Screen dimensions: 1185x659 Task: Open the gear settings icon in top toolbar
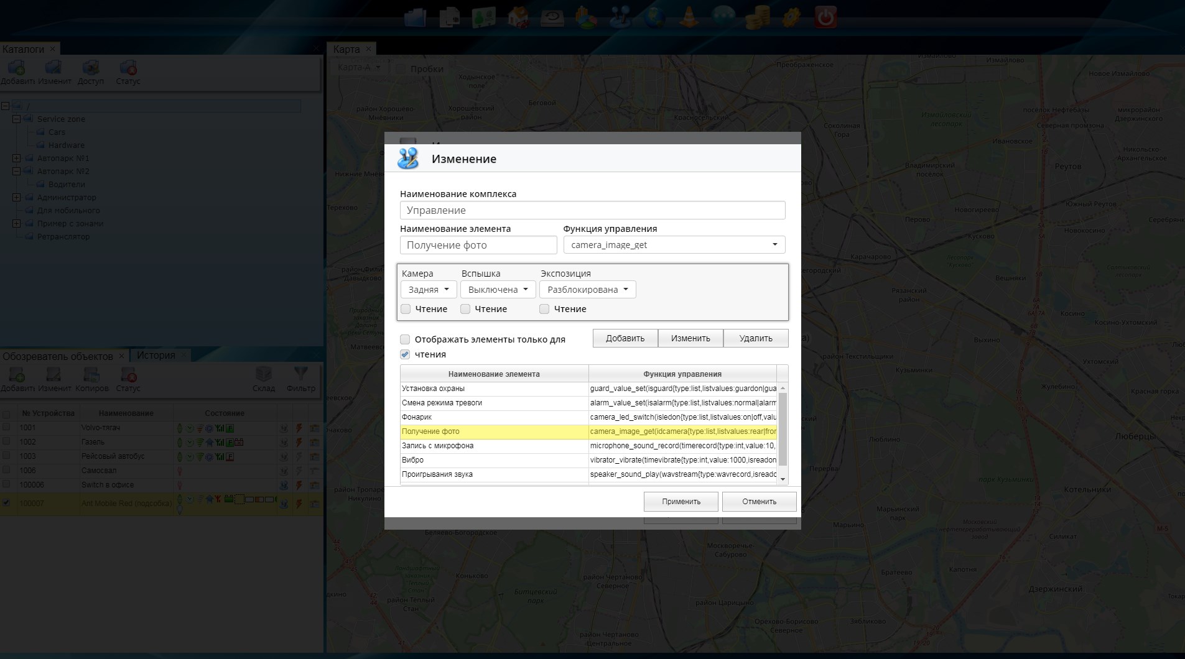[x=791, y=17]
